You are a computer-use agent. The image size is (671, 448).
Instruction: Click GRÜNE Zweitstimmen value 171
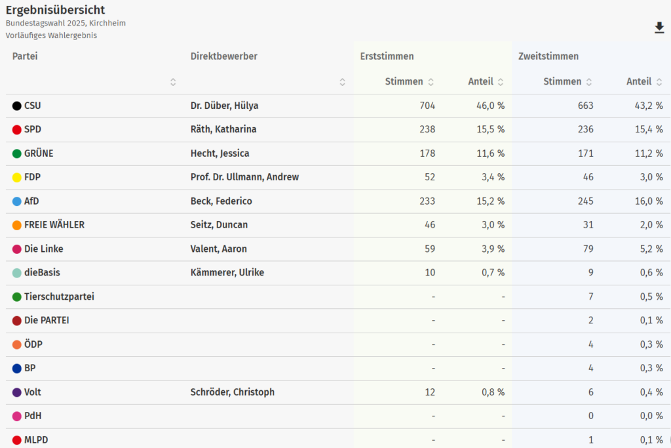[585, 153]
